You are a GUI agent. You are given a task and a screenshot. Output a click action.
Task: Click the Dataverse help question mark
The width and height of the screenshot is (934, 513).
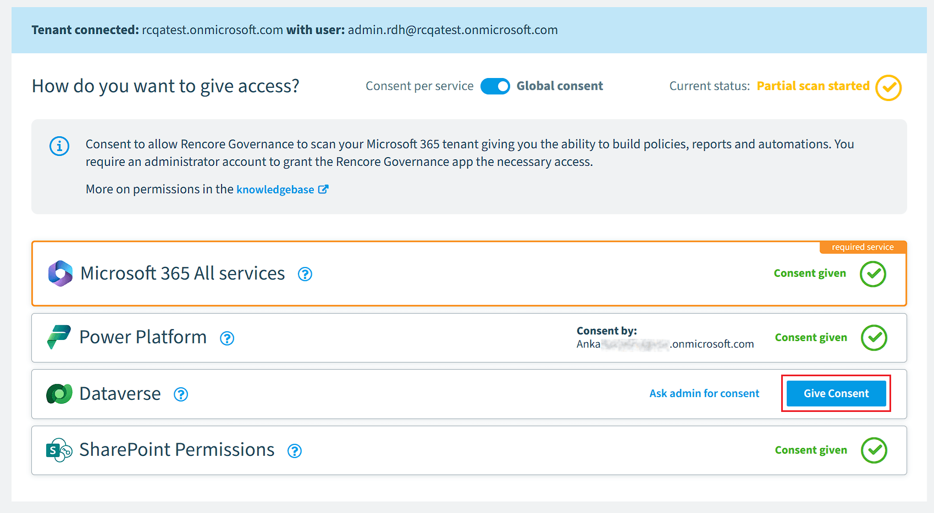click(x=181, y=394)
